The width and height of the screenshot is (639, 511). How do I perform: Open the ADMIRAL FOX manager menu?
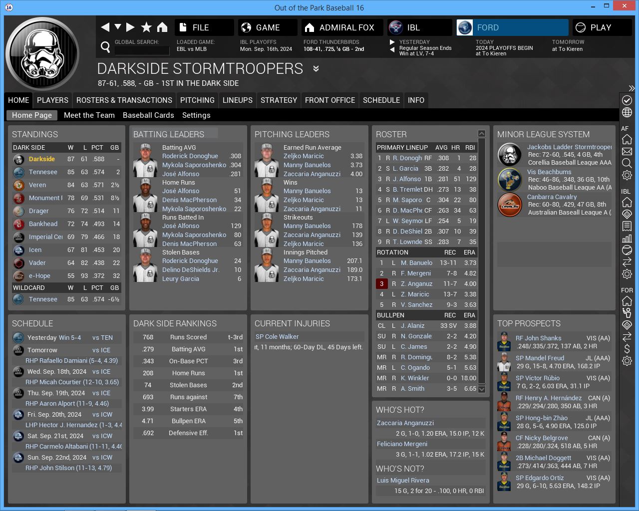[x=342, y=27]
